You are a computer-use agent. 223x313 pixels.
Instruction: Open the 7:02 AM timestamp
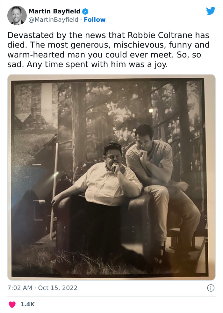coord(20,288)
